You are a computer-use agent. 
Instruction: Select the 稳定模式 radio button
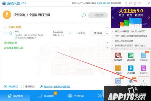click(5, 86)
